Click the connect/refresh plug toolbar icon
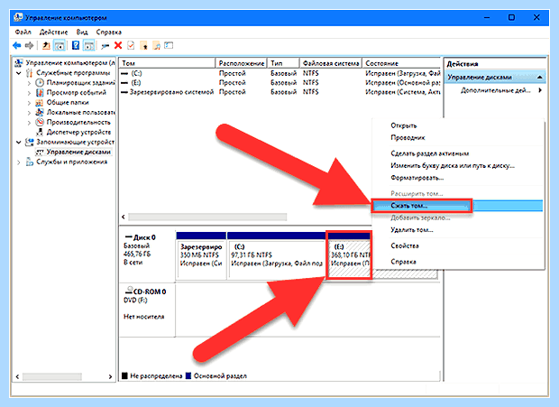The width and height of the screenshot is (559, 407). click(105, 46)
